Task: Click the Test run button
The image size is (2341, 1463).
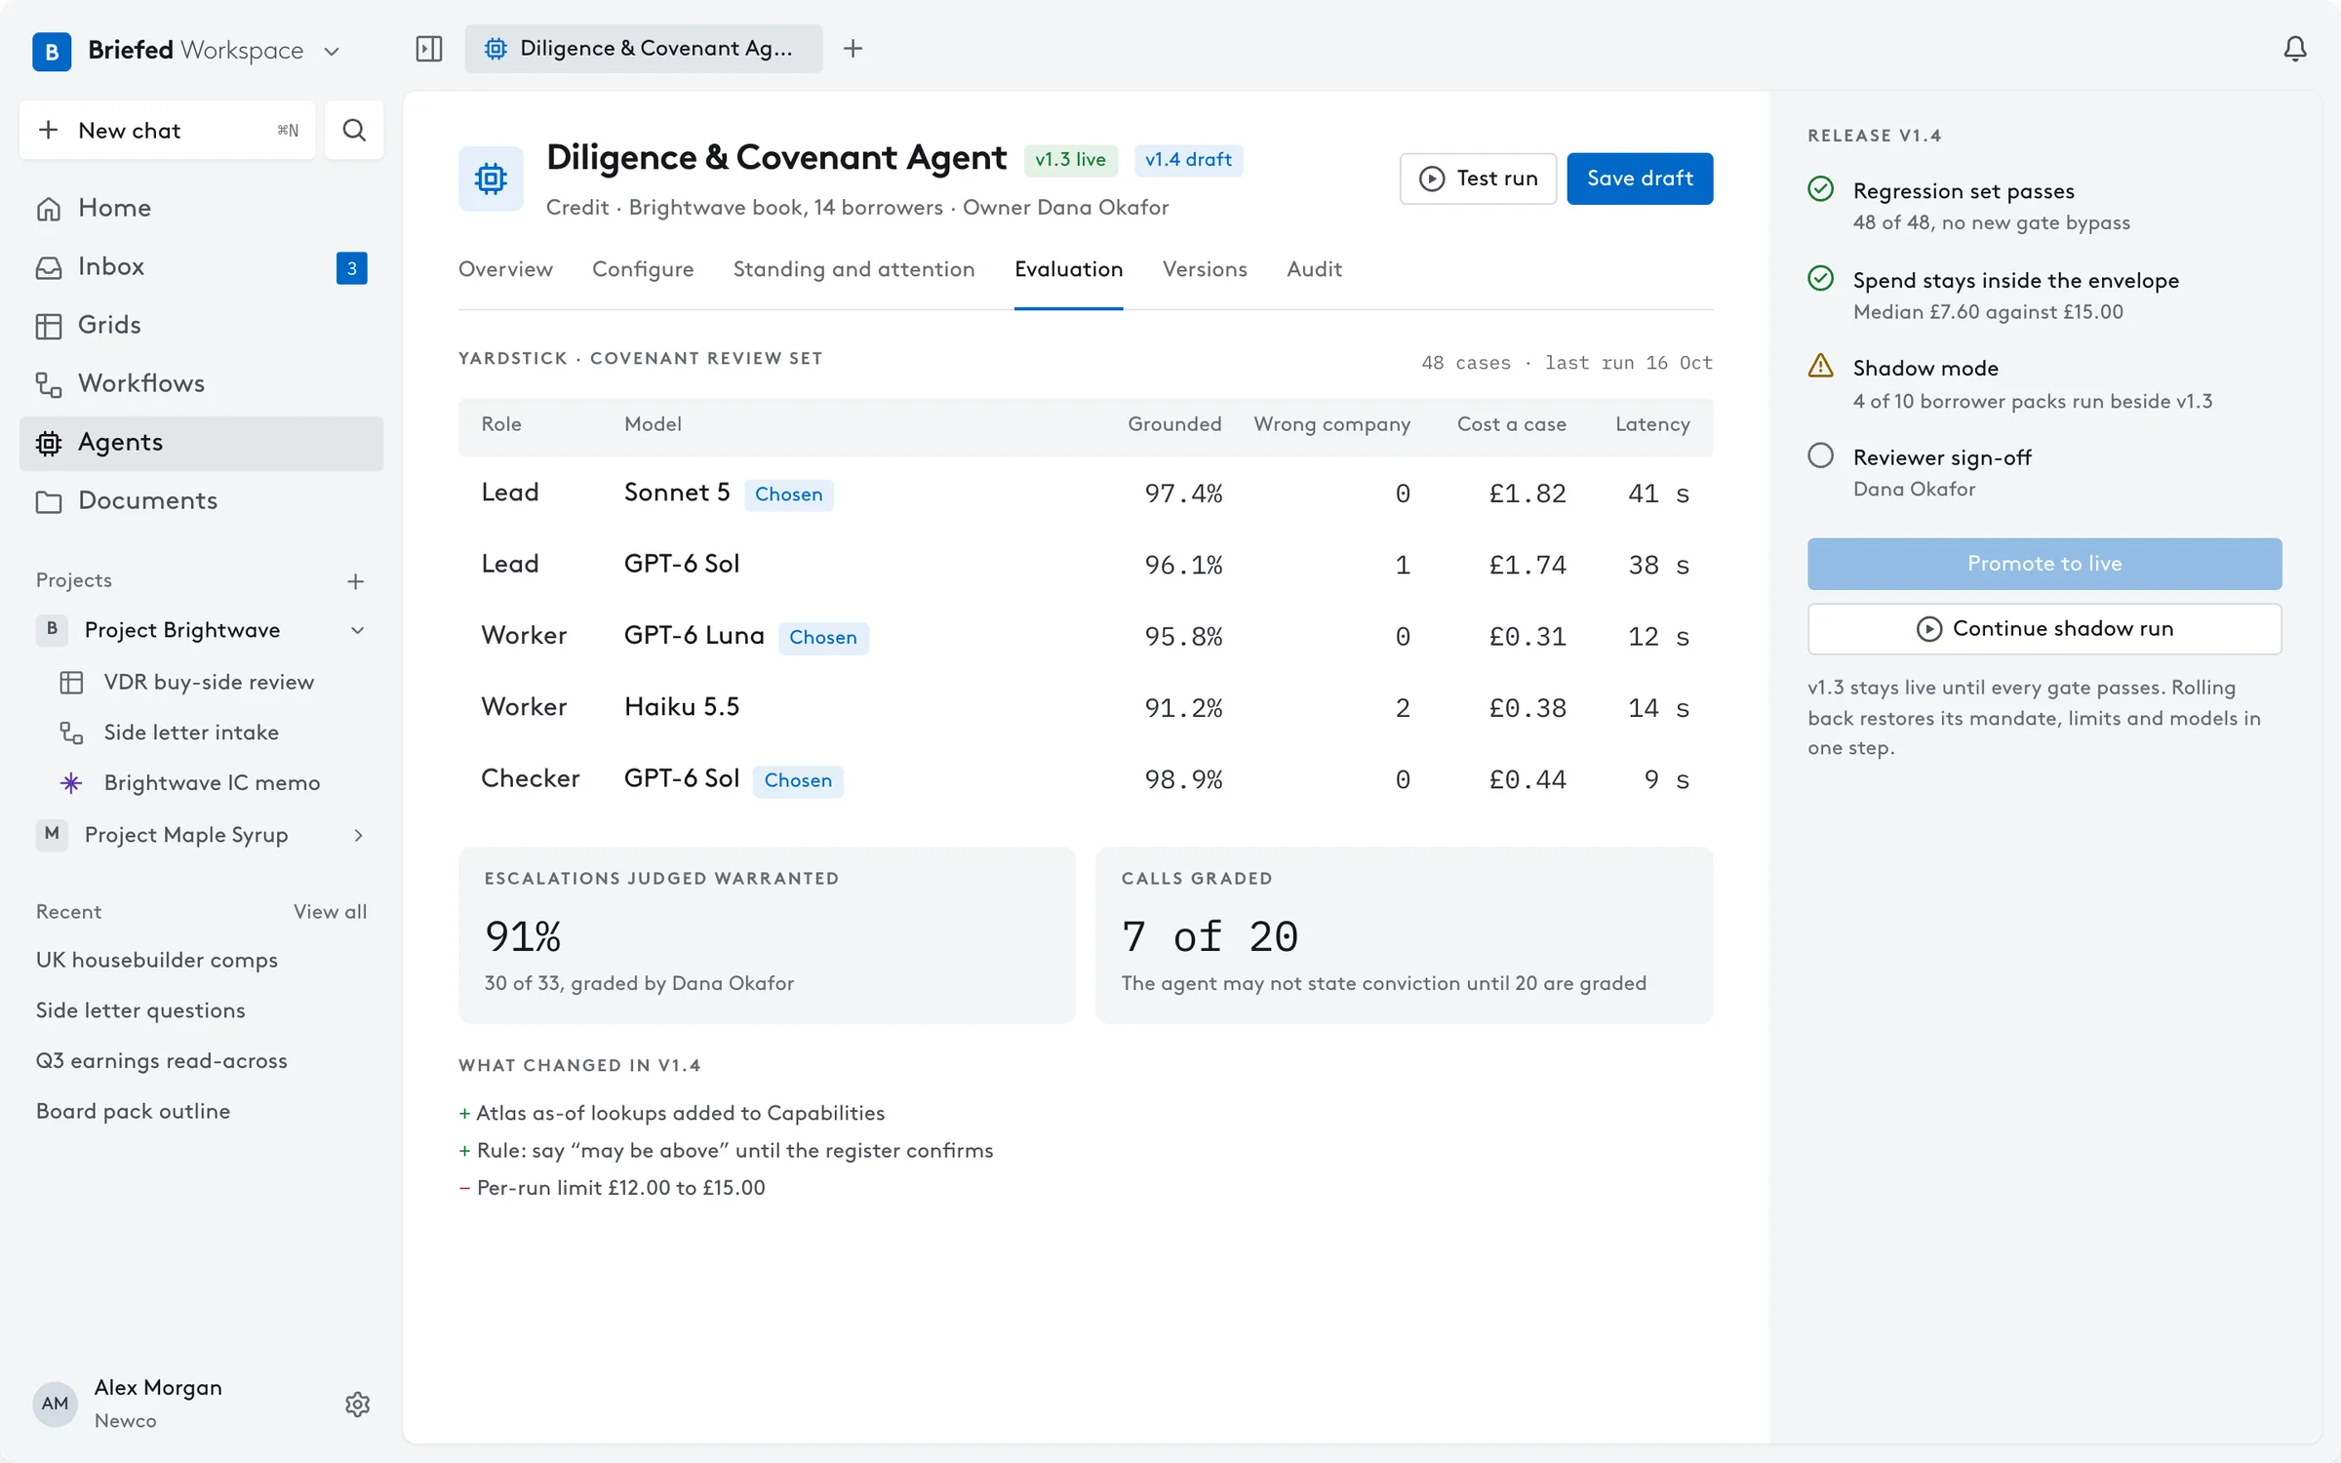Action: point(1478,178)
